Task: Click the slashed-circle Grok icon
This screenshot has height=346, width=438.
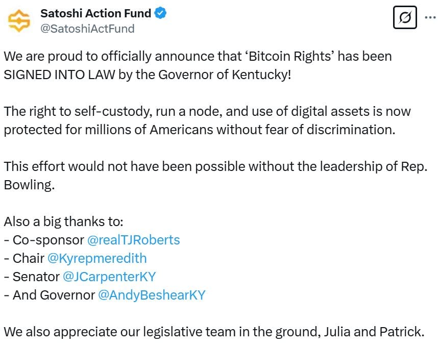Action: [x=405, y=18]
